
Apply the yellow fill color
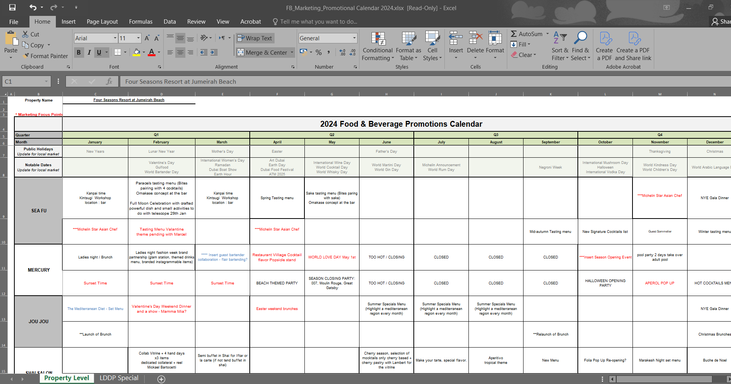(x=137, y=52)
